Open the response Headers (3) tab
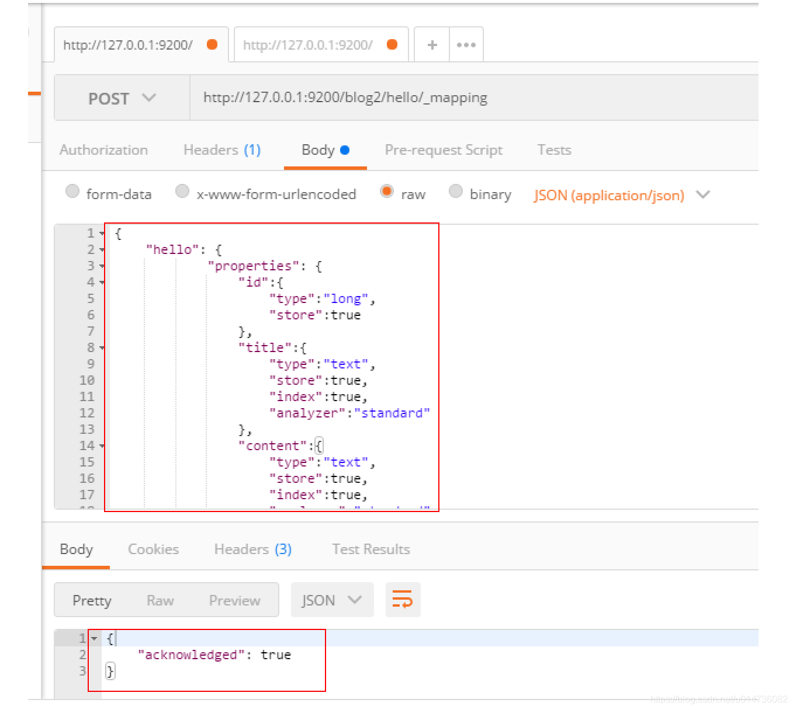The image size is (793, 710). 252,549
